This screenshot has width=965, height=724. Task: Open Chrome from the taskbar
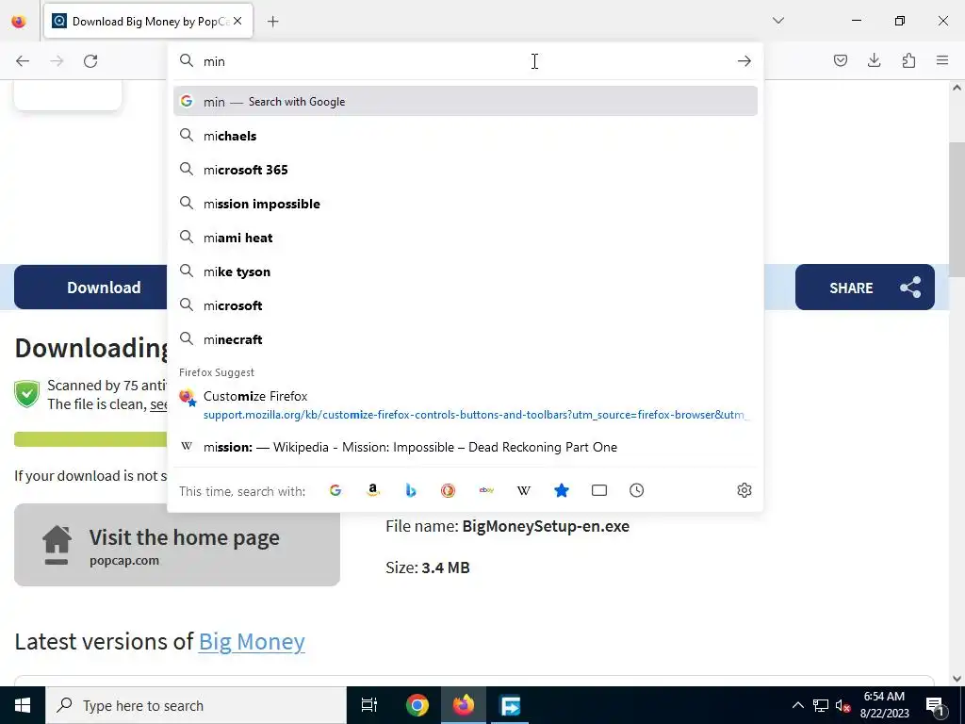click(x=417, y=705)
